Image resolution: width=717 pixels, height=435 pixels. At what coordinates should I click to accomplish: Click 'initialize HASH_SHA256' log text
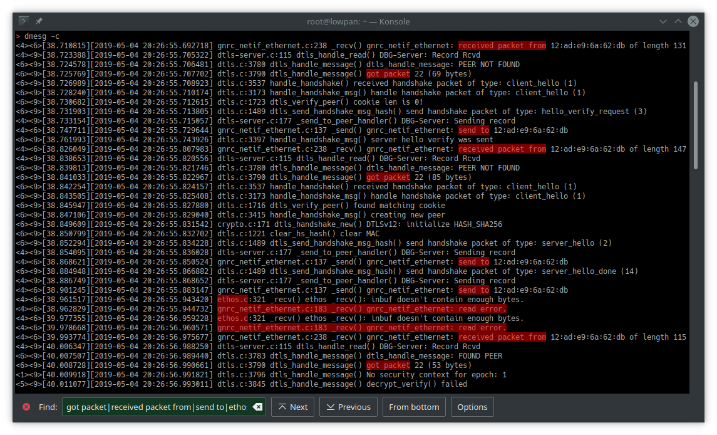(x=453, y=224)
